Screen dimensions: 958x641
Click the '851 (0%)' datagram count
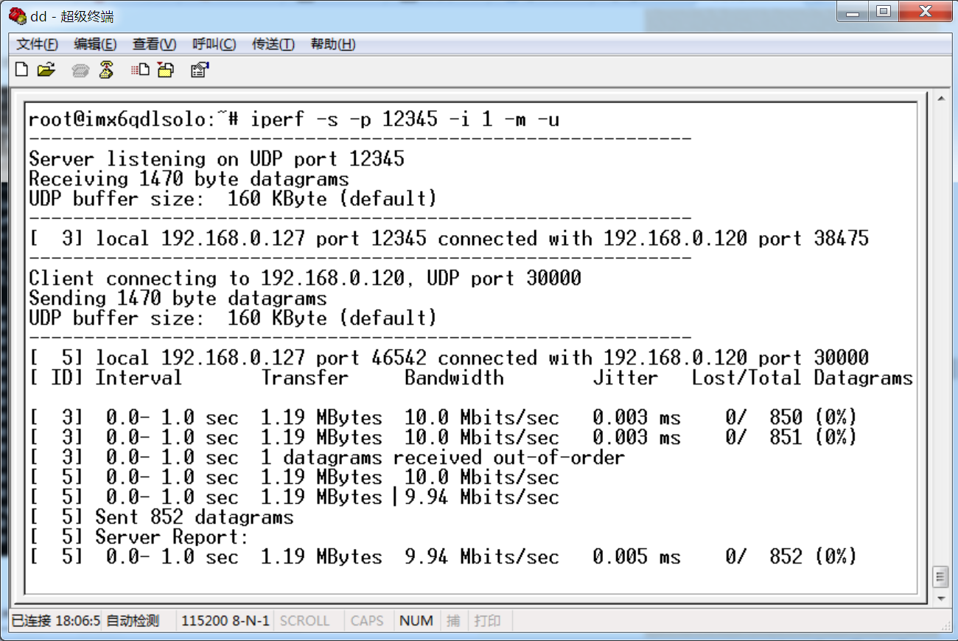coord(813,438)
